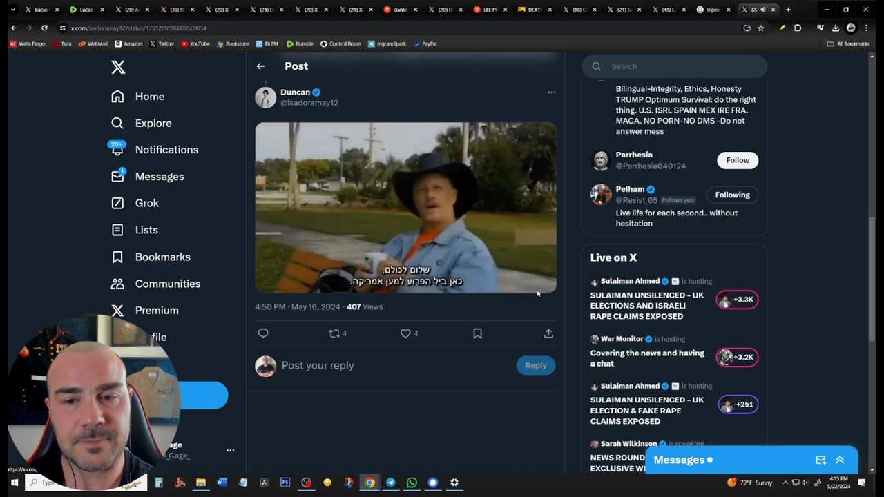Open Premium X icon in sidebar
The height and width of the screenshot is (497, 884).
tap(117, 311)
